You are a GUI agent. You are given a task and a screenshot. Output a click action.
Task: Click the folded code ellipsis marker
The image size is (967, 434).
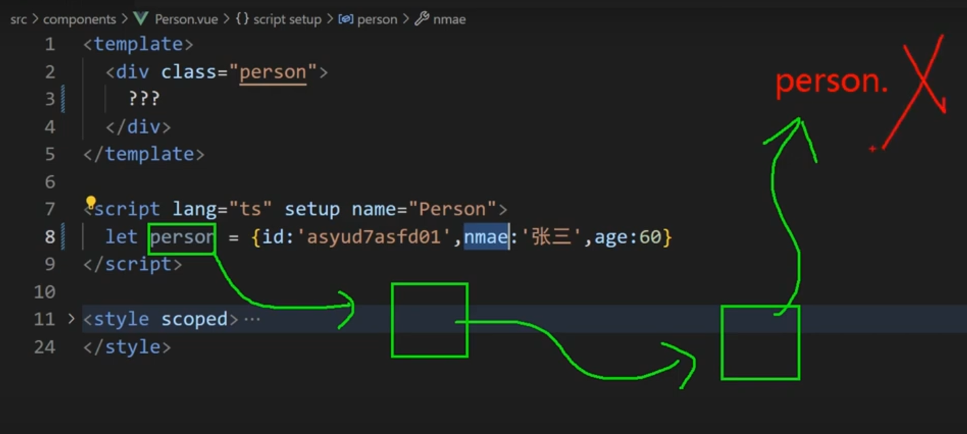[x=252, y=319]
